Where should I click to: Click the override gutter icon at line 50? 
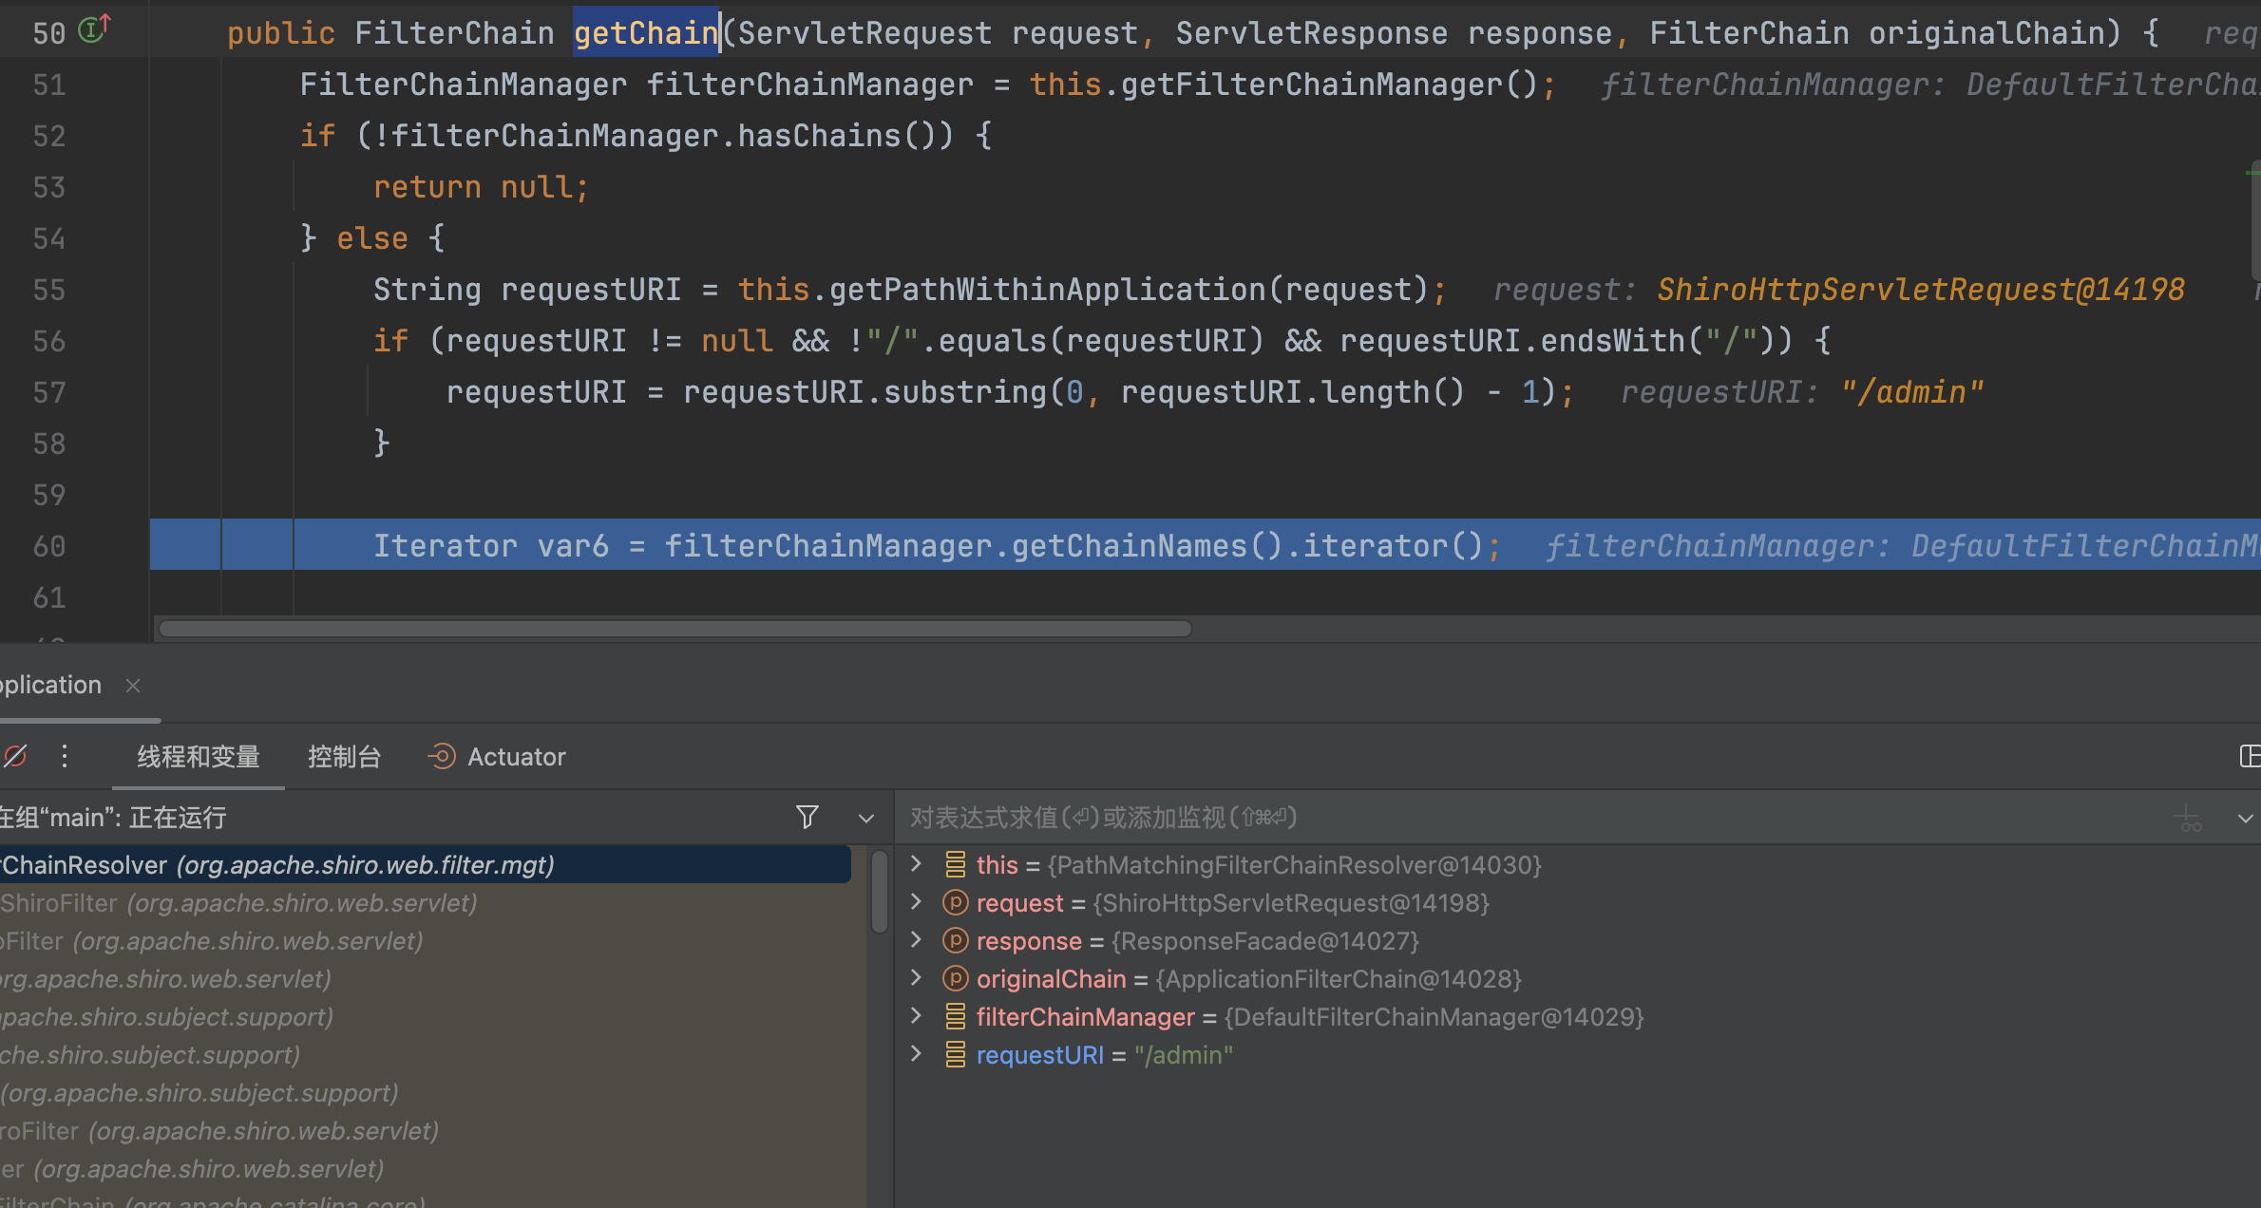[93, 29]
